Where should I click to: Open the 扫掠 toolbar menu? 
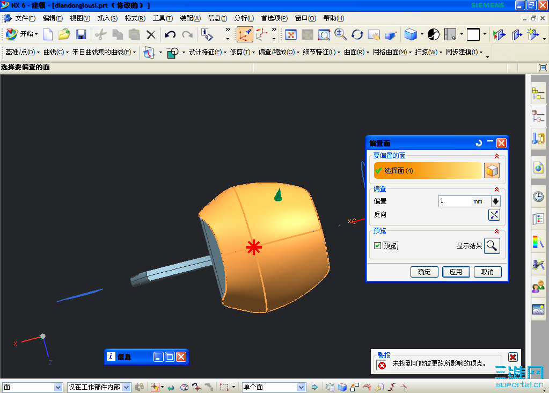(x=429, y=52)
